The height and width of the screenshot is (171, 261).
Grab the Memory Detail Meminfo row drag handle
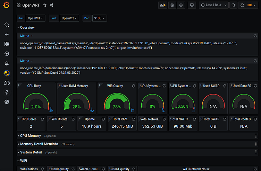256,144
